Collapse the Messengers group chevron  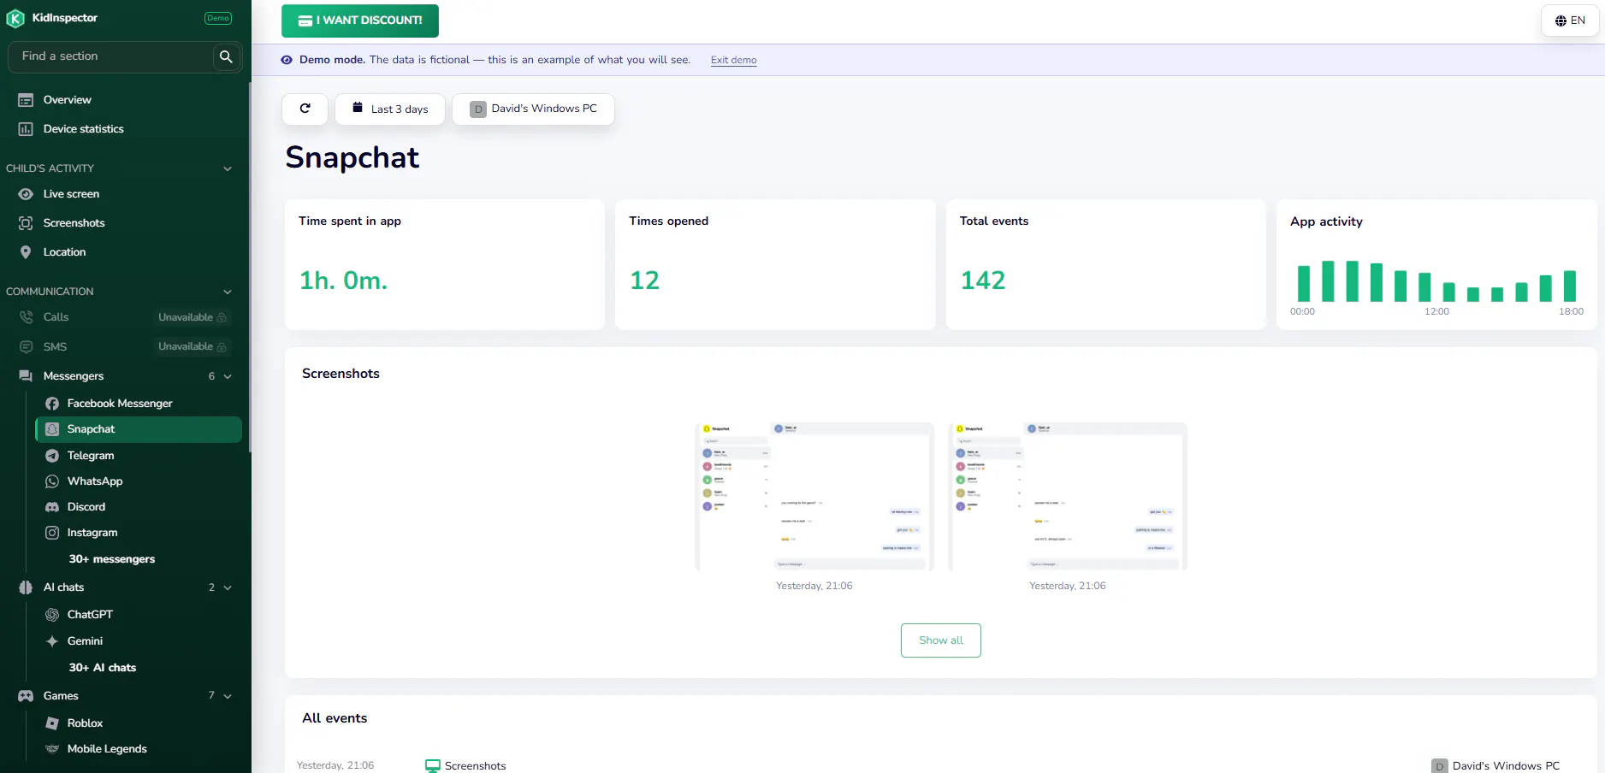click(x=228, y=376)
